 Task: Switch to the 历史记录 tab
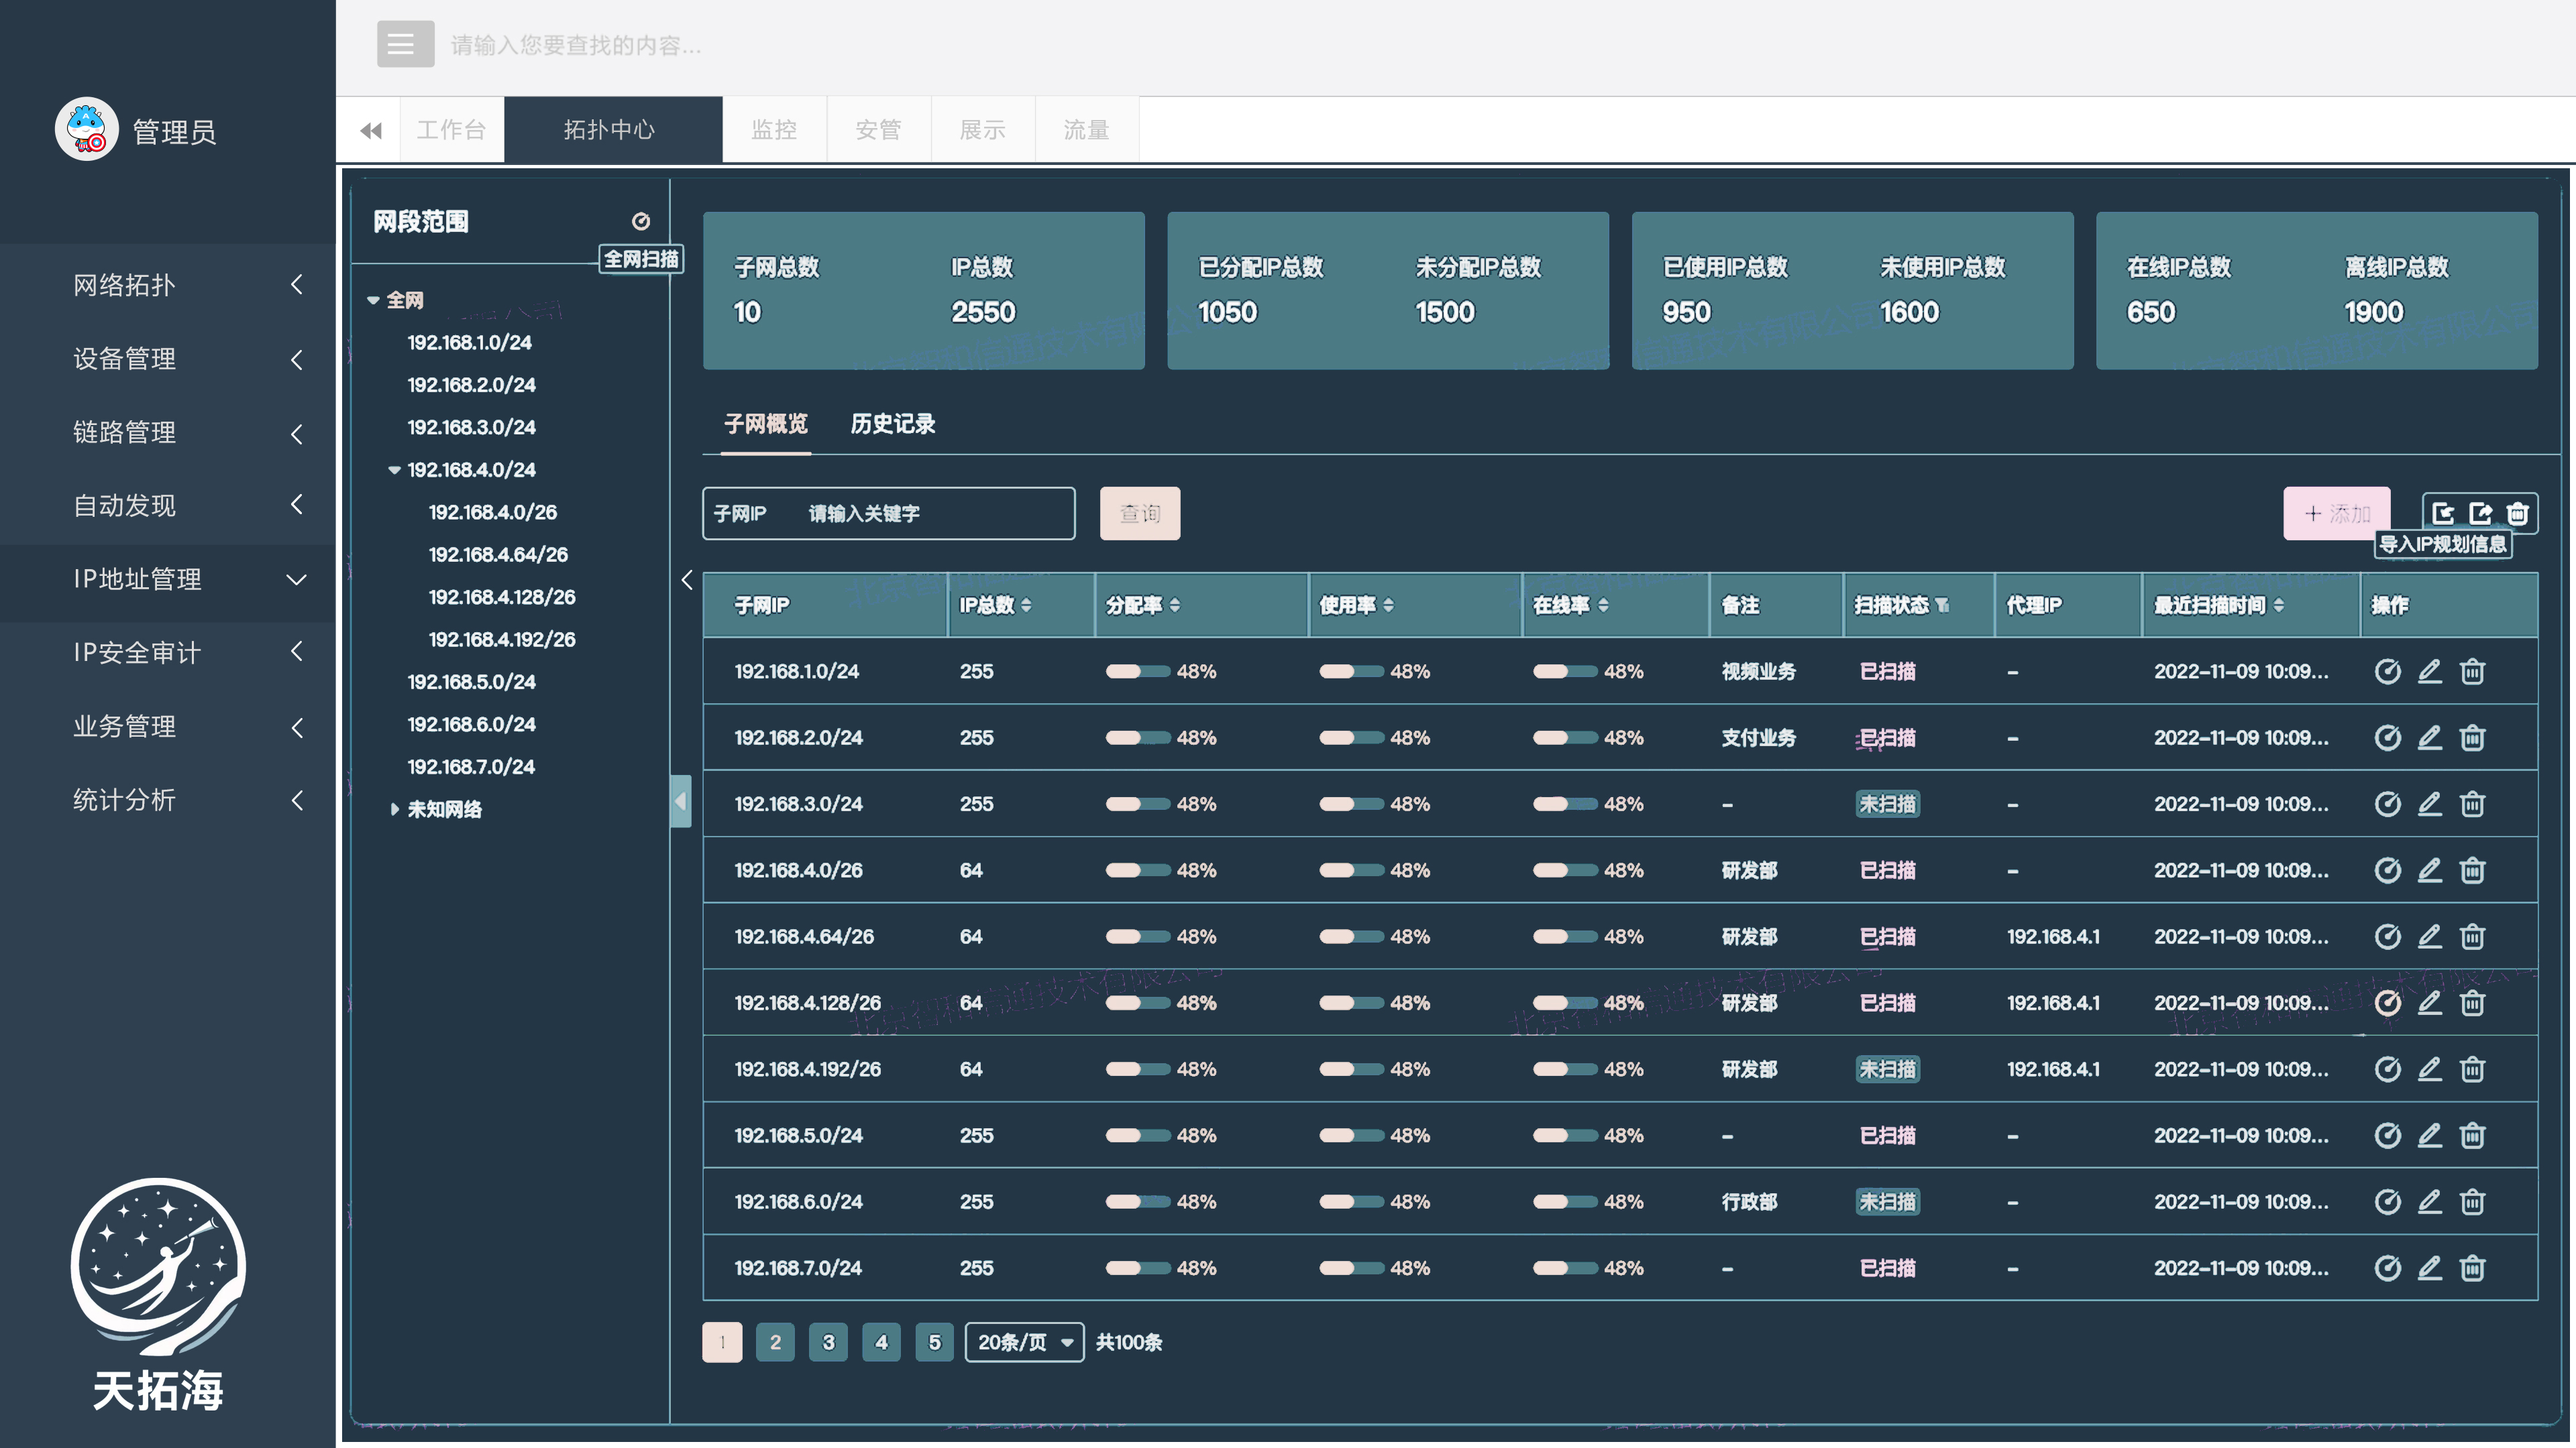[892, 424]
